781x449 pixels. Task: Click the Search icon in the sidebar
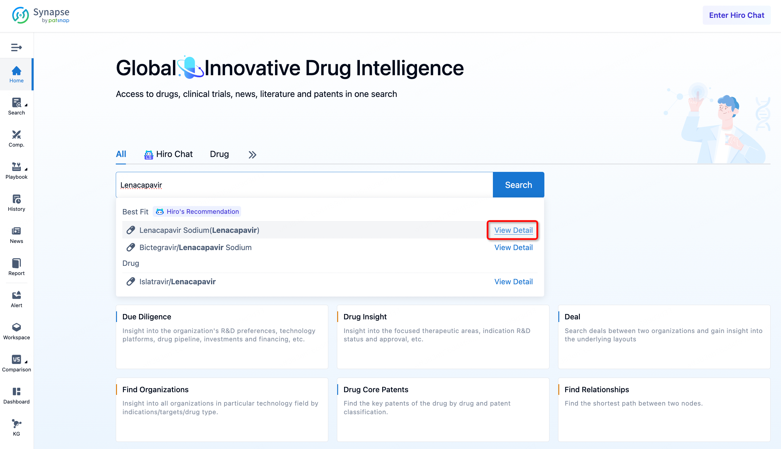point(17,106)
